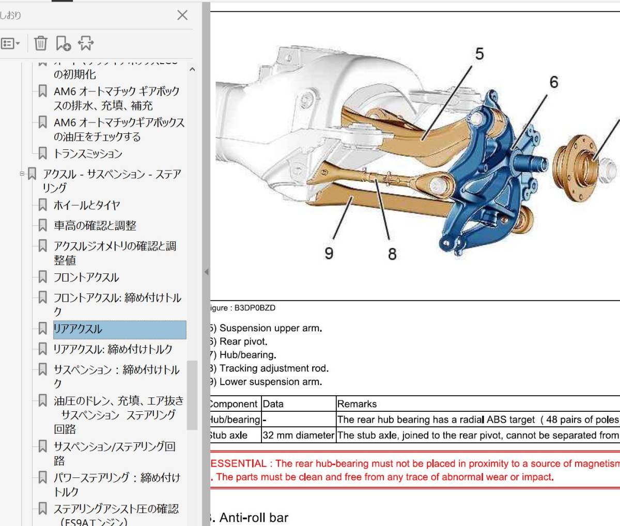Click bookmark icon beside トランスミッション
620x526 pixels.
[x=43, y=153]
